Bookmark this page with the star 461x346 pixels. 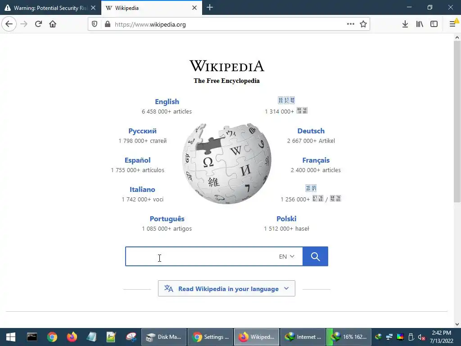tap(363, 24)
